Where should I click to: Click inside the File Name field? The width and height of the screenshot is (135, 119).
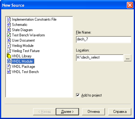103,39
